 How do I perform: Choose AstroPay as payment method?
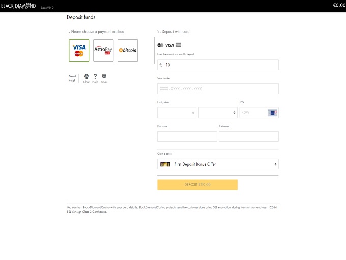[x=103, y=50]
